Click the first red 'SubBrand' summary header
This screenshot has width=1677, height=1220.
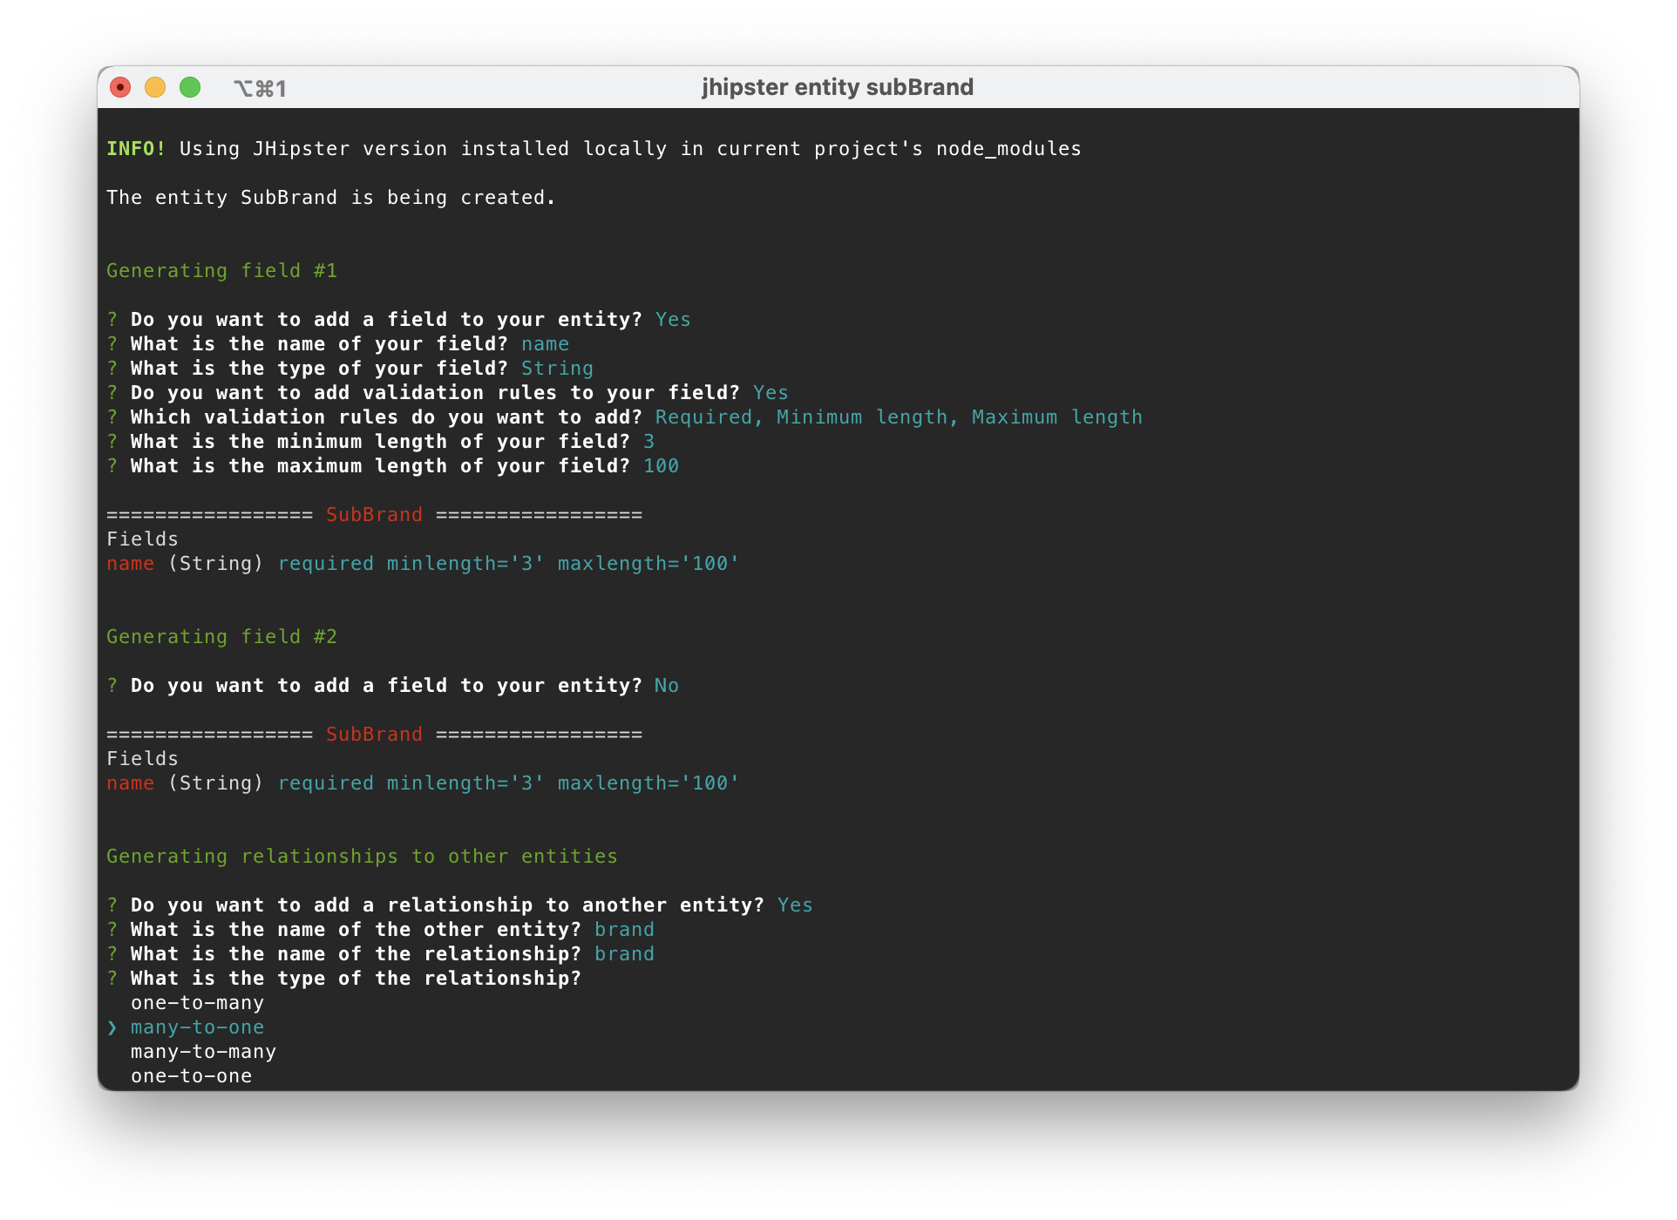pos(374,515)
